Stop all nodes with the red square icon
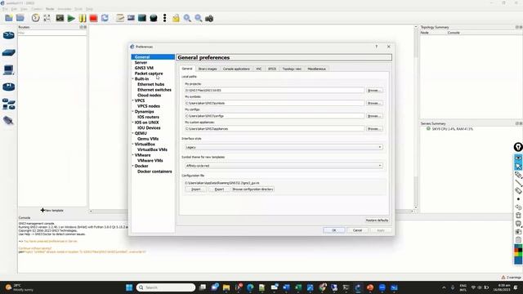This screenshot has height=294, width=523. pyautogui.click(x=93, y=18)
